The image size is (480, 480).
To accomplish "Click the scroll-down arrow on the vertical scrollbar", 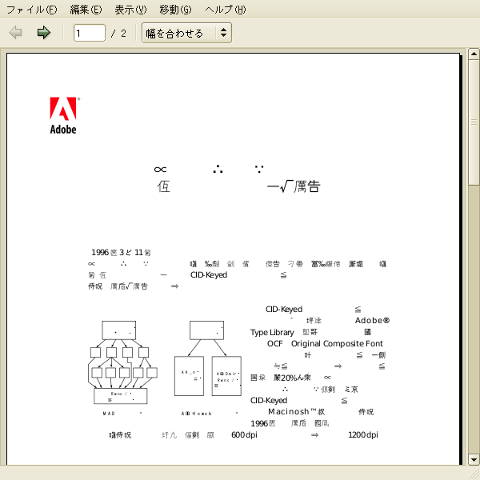I will click(x=474, y=458).
